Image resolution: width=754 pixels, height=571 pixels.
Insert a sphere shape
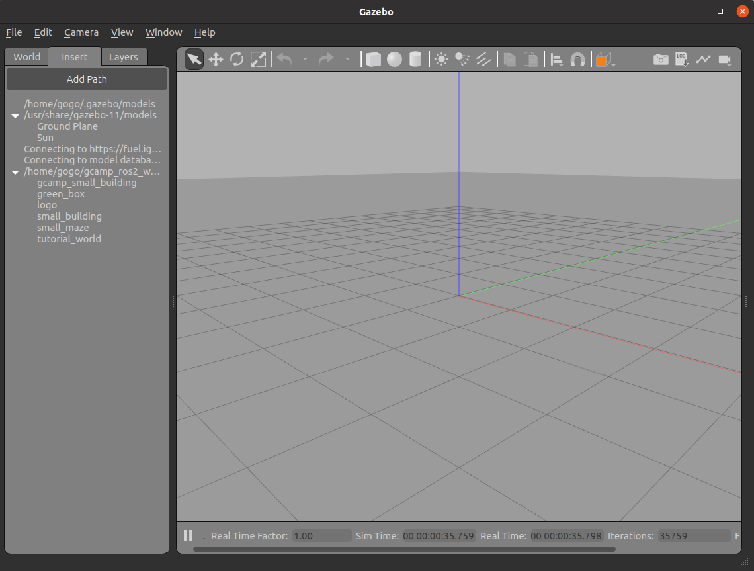(394, 59)
